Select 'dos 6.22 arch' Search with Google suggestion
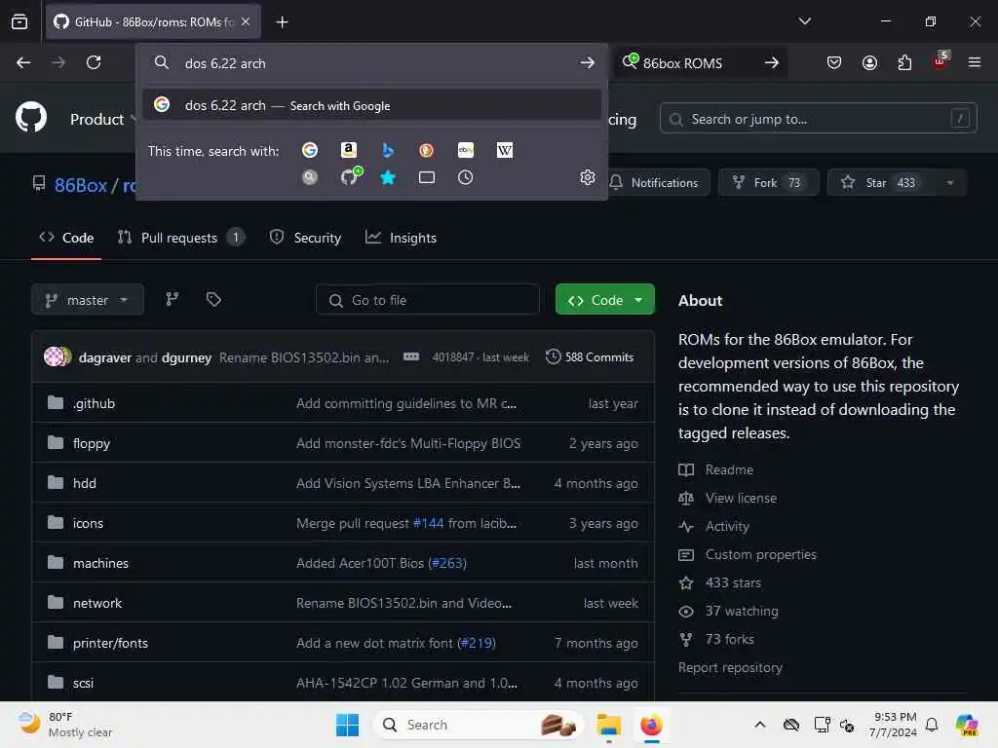This screenshot has width=998, height=748. [372, 105]
